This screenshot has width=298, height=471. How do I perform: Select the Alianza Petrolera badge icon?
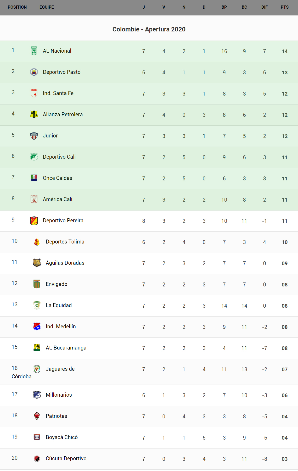(34, 114)
